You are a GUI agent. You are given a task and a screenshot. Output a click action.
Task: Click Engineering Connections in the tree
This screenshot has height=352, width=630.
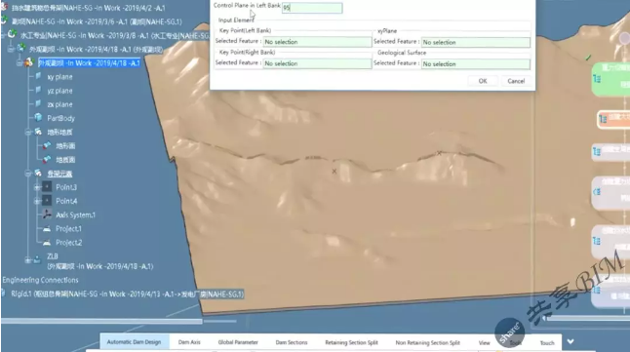tap(40, 280)
